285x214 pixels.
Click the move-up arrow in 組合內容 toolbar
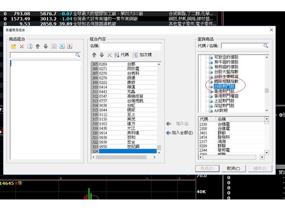(x=94, y=55)
